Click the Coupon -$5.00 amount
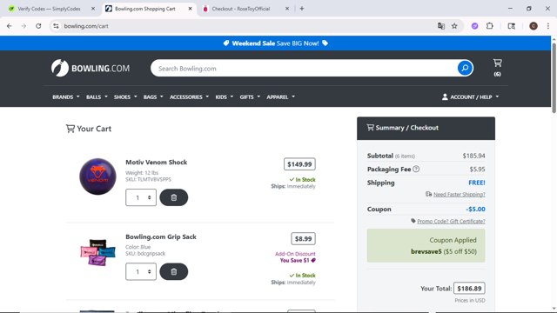The height and width of the screenshot is (313, 557). coord(475,209)
